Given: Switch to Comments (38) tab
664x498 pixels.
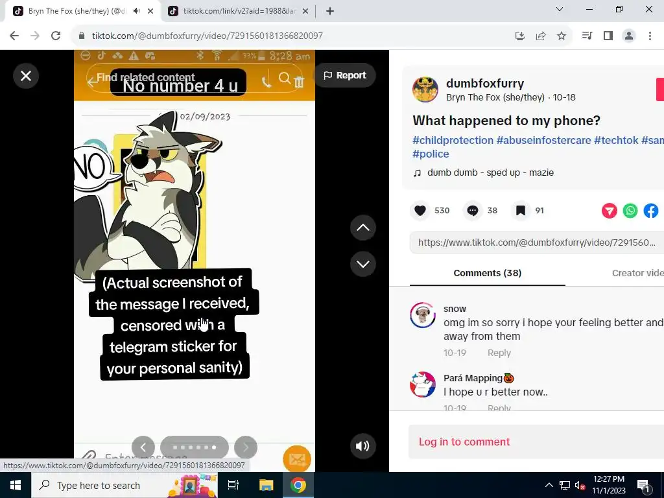Looking at the screenshot, I should coord(488,273).
